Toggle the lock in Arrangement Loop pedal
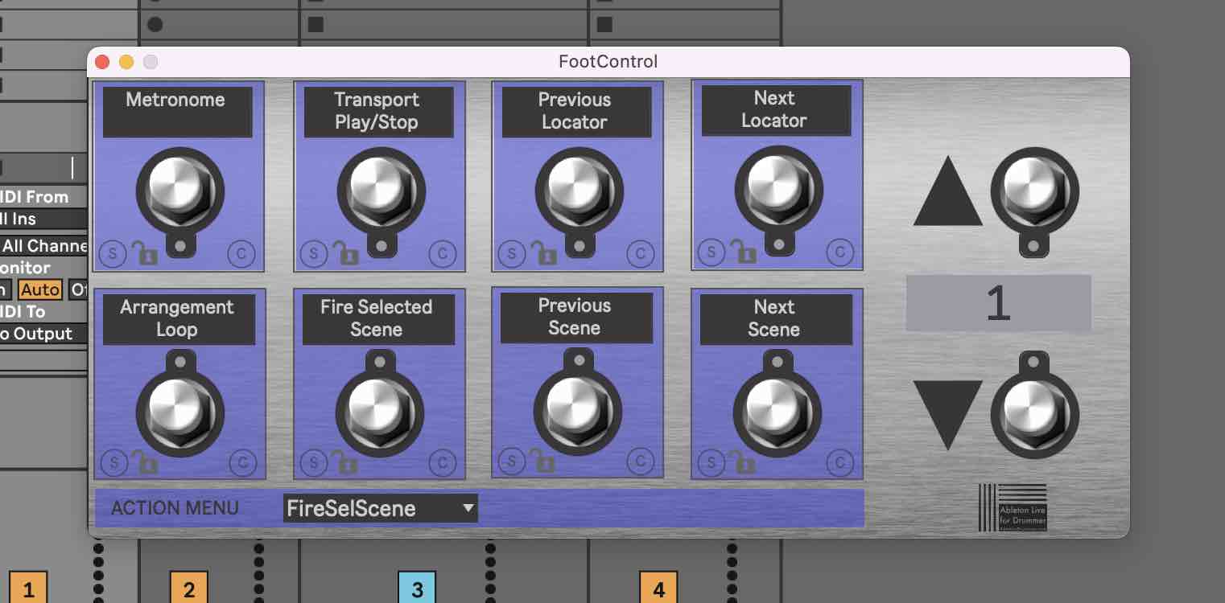The height and width of the screenshot is (603, 1225). click(x=145, y=461)
